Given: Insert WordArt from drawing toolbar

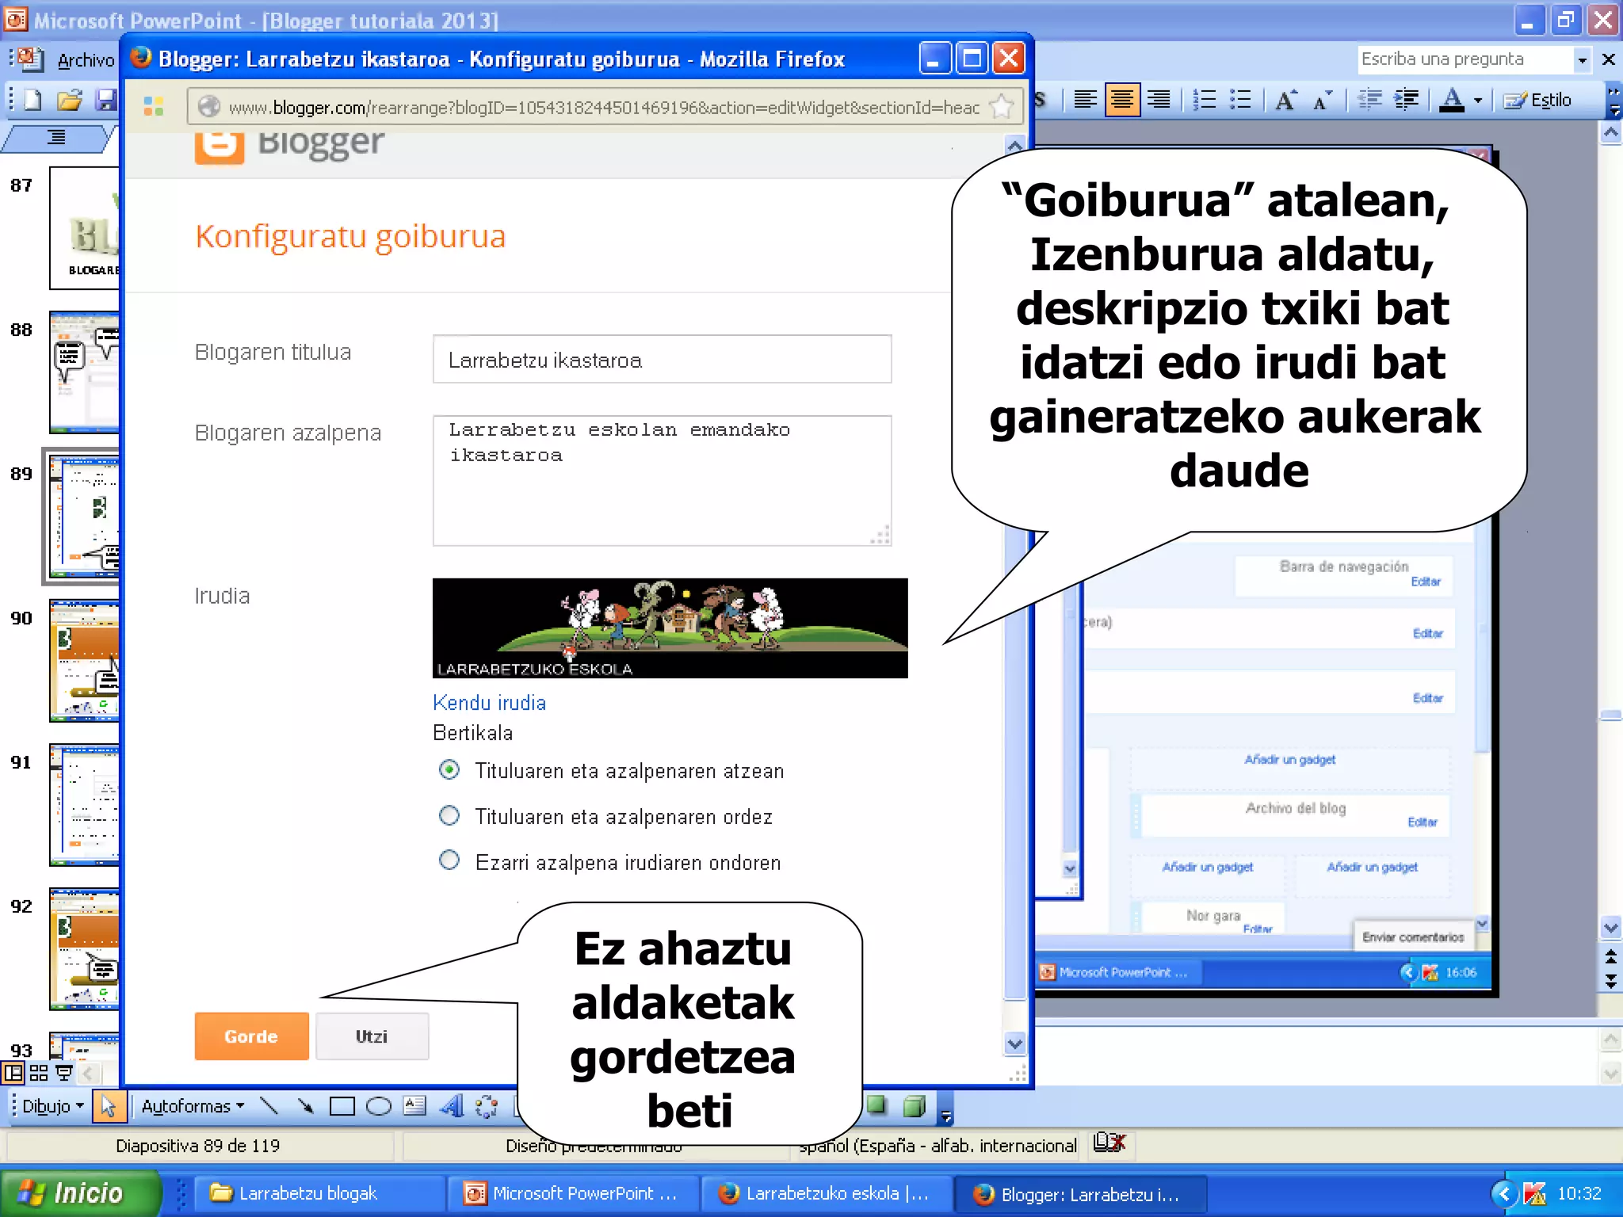Looking at the screenshot, I should click(452, 1106).
